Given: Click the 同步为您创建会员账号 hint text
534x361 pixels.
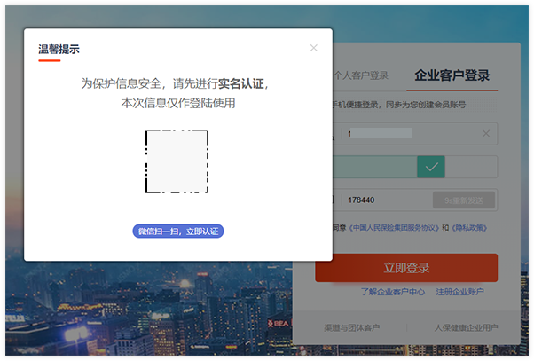Looking at the screenshot, I should pos(426,105).
